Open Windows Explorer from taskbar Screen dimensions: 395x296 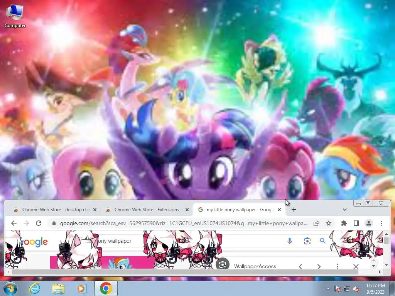58,288
